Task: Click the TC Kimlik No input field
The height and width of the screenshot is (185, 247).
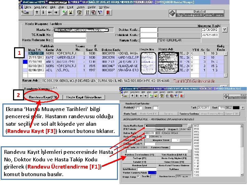Action: [70, 35]
